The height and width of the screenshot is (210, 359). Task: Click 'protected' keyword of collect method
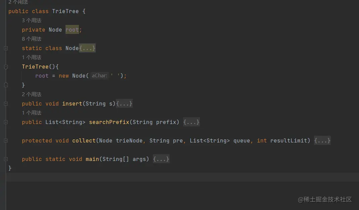pyautogui.click(x=37, y=140)
